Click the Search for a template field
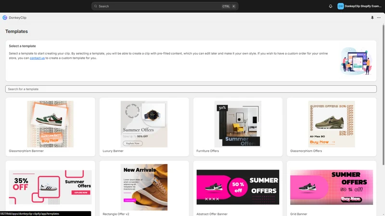The height and width of the screenshot is (216, 385). [191, 89]
